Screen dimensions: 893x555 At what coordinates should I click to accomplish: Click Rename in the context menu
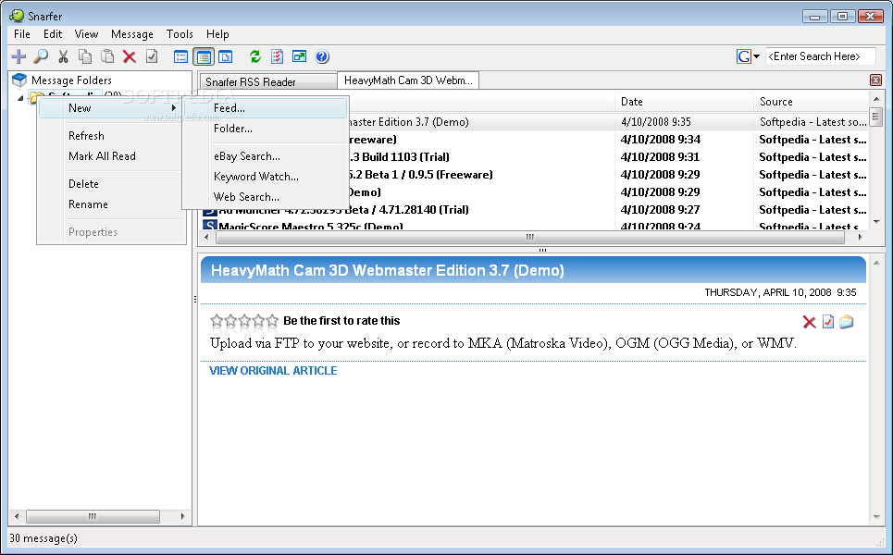coord(110,204)
